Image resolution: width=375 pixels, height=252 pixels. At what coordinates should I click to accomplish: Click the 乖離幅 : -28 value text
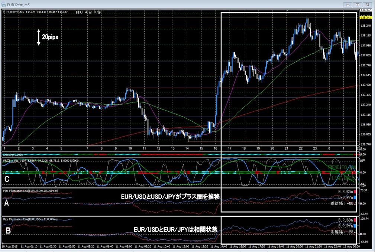point(344,232)
